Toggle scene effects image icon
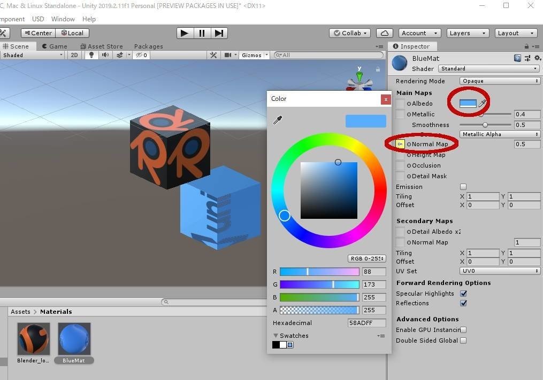543x380 pixels. pyautogui.click(x=120, y=55)
